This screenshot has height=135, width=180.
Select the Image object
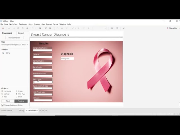[19, 91]
